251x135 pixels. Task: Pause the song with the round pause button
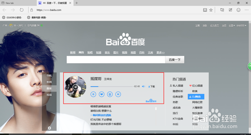(x=93, y=94)
